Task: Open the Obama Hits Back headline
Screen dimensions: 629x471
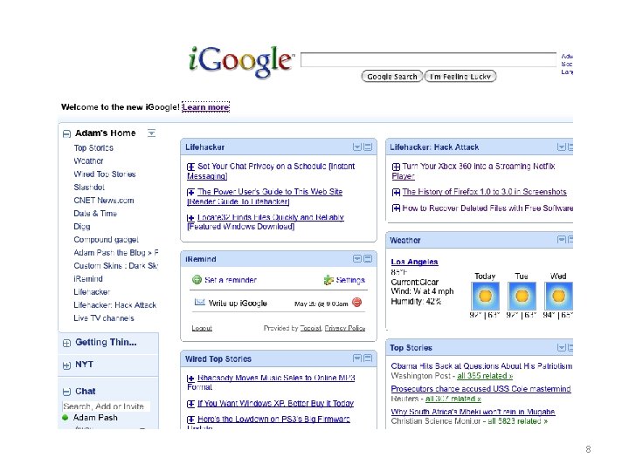Action: [481, 366]
